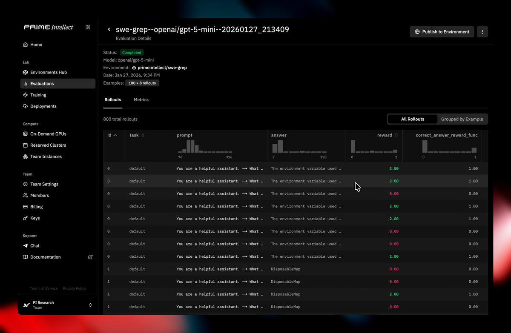Open API Keys page
Image resolution: width=511 pixels, height=333 pixels.
pyautogui.click(x=58, y=218)
